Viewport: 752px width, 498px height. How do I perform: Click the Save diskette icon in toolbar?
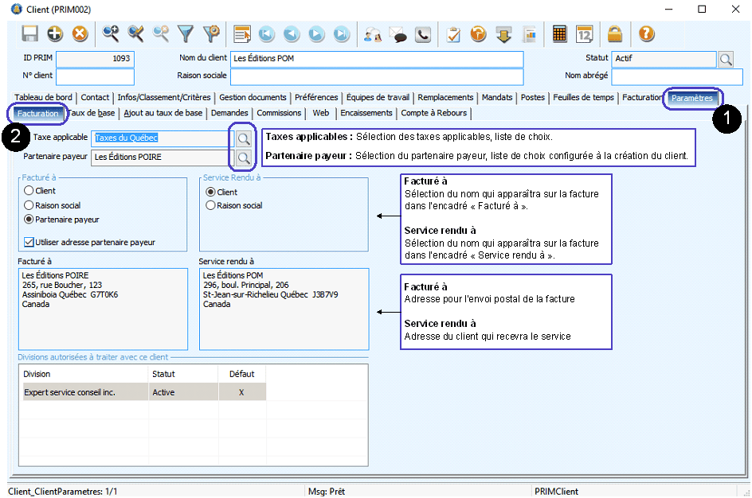30,33
